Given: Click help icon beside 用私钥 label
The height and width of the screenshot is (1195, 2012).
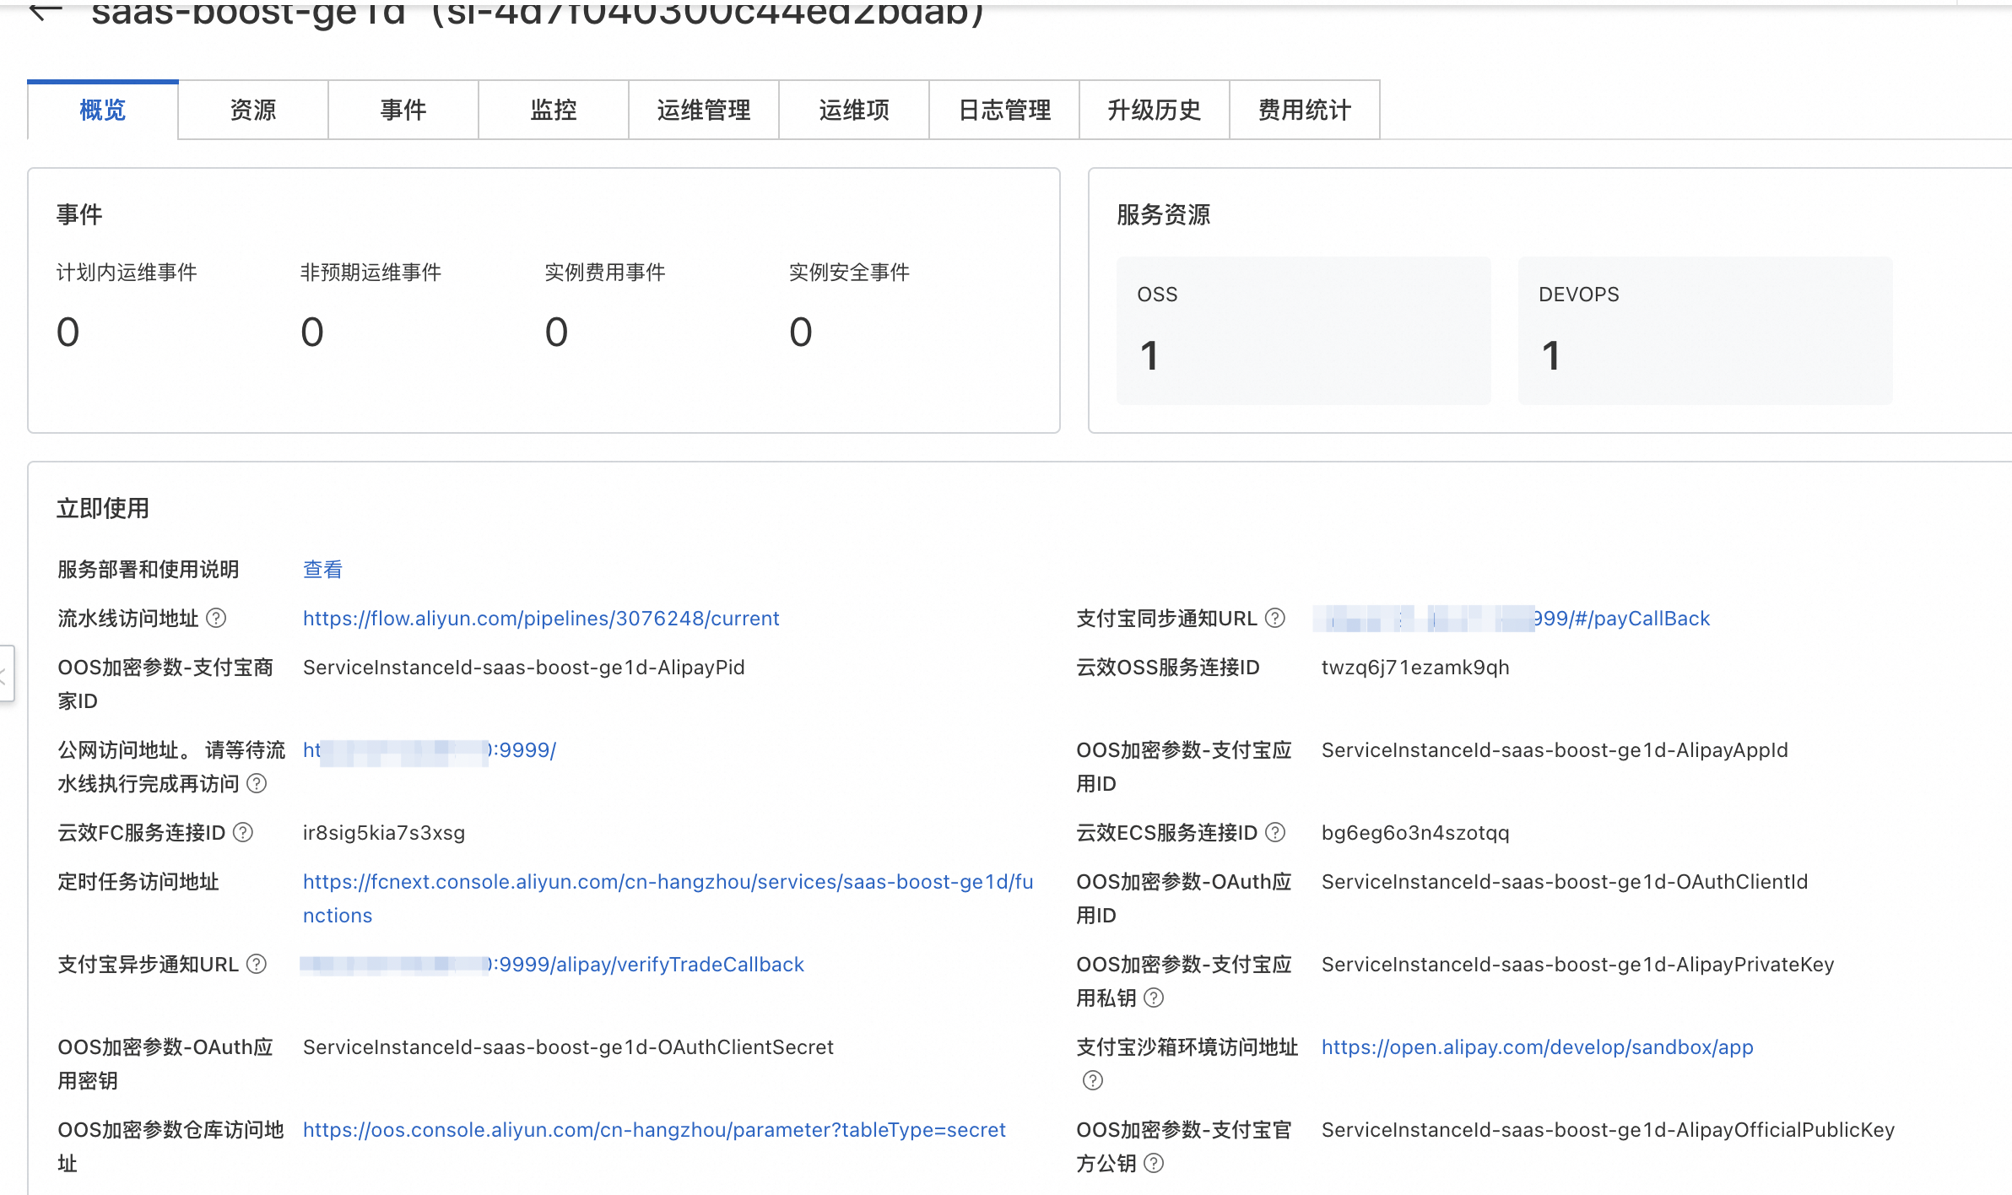Looking at the screenshot, I should [x=1154, y=998].
